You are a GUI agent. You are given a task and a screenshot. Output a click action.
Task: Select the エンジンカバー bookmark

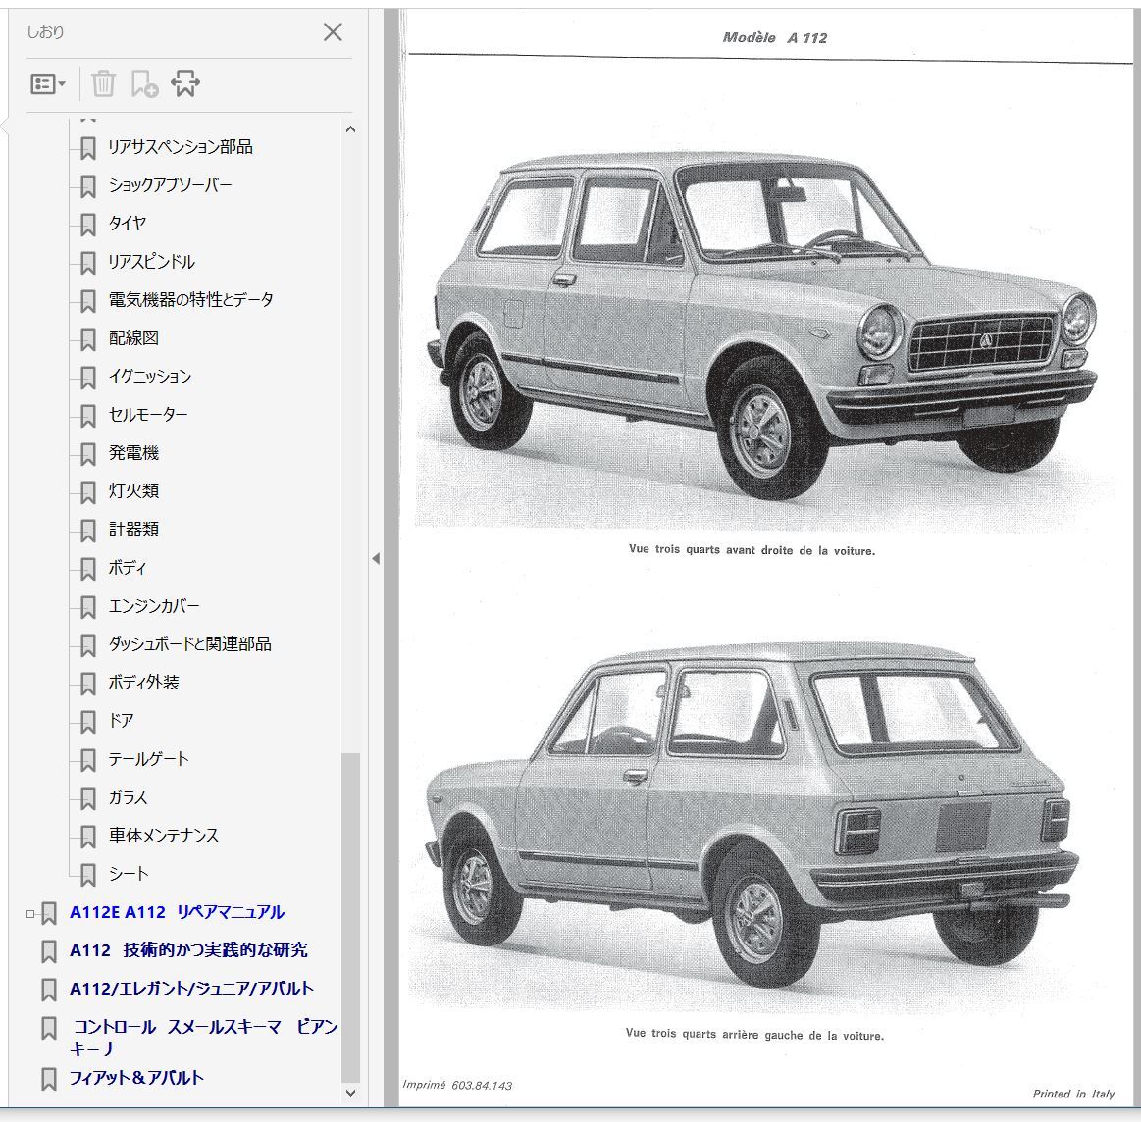(154, 606)
